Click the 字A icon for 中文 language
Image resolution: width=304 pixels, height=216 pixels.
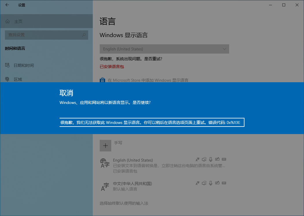197,183
